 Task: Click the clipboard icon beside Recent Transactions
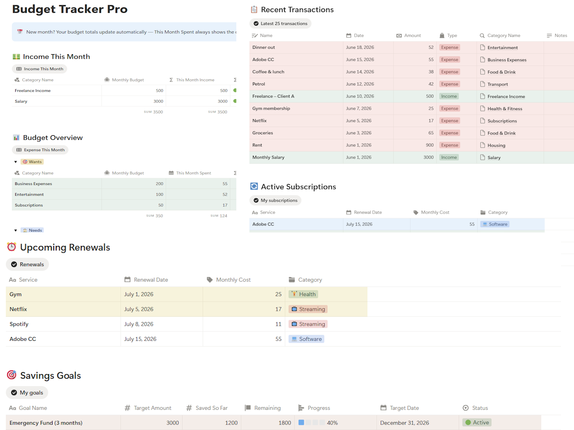click(254, 9)
